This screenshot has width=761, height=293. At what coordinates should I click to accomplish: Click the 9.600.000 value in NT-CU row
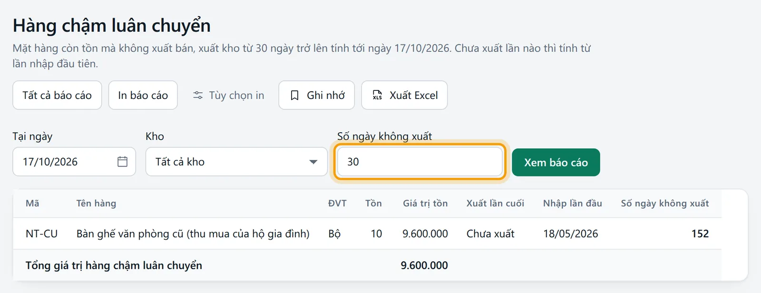[425, 234]
